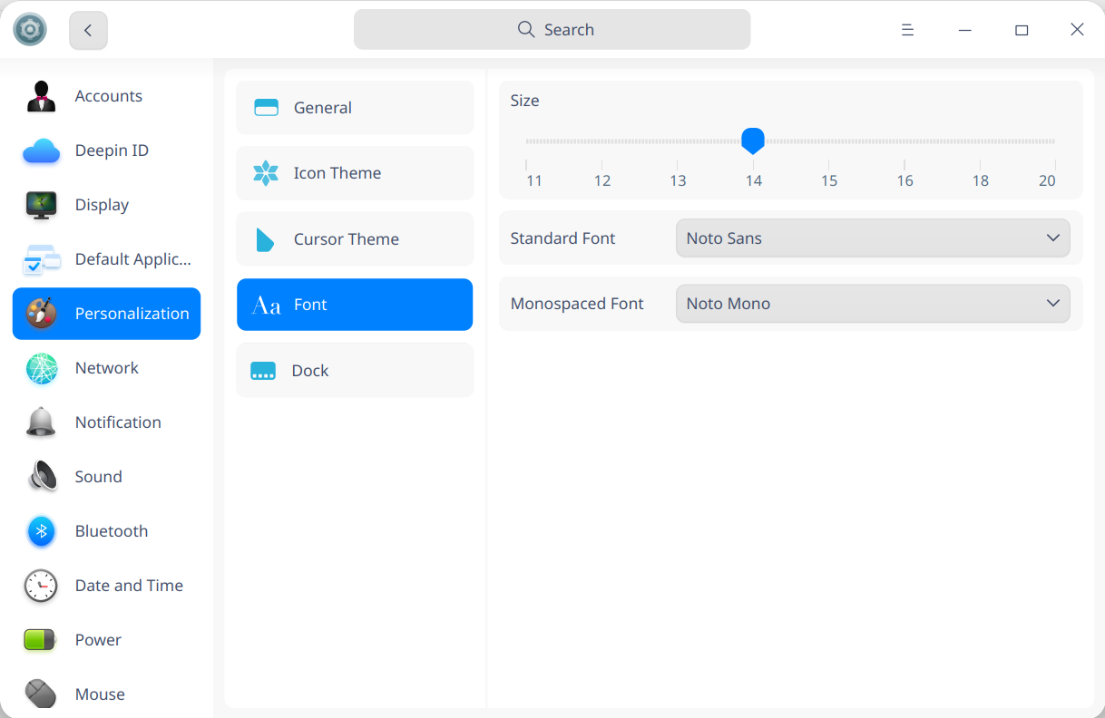Select the Cursor Theme section
Viewport: 1105px width, 718px height.
(x=355, y=239)
